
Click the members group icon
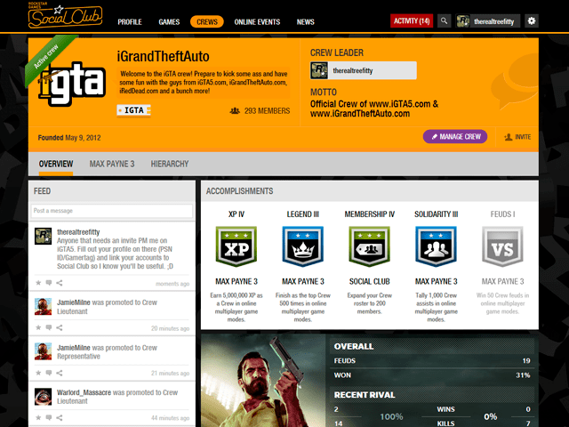coord(235,110)
